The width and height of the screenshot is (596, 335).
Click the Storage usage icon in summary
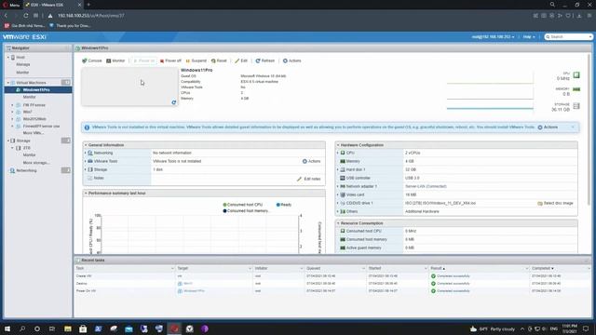point(576,106)
